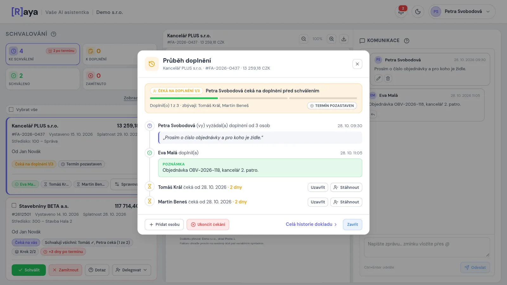Click the doplnění progress bar
507x285 pixels.
coord(253,98)
